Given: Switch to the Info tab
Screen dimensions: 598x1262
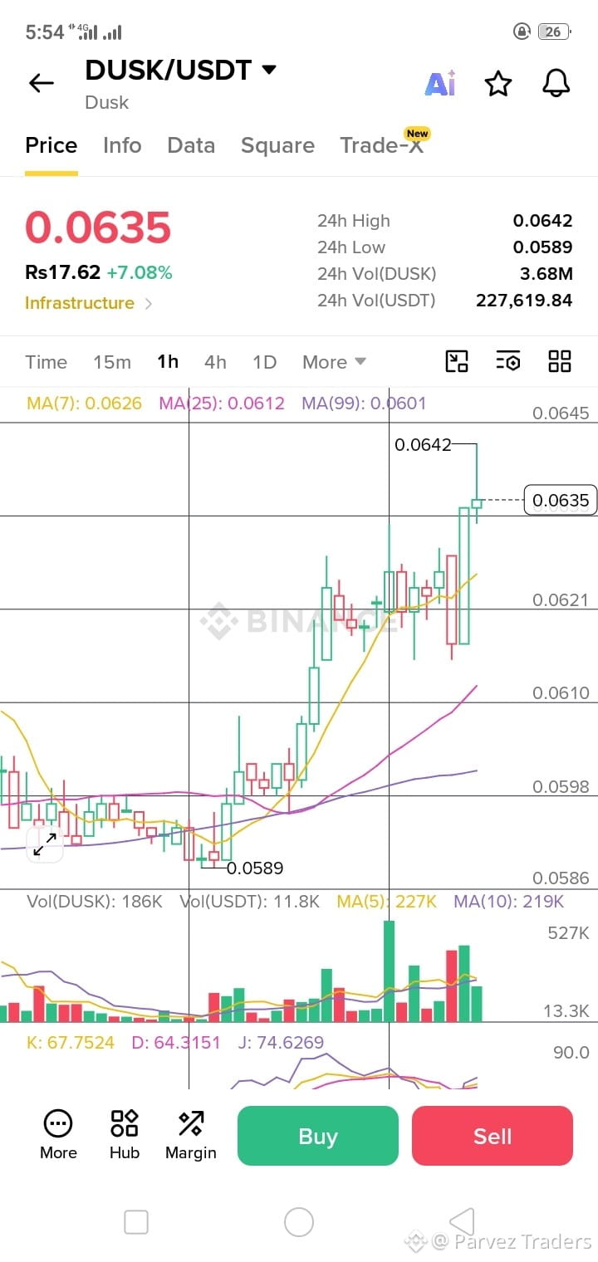Looking at the screenshot, I should click(x=122, y=145).
